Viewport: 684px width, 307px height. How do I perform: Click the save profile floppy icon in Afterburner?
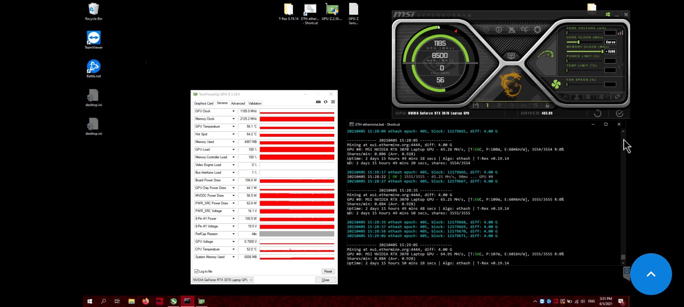click(x=475, y=105)
